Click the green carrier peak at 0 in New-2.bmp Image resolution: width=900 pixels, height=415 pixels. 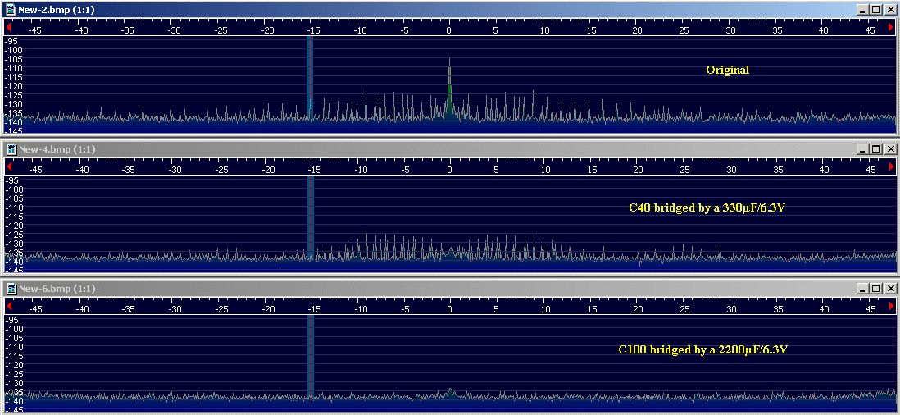tap(449, 89)
